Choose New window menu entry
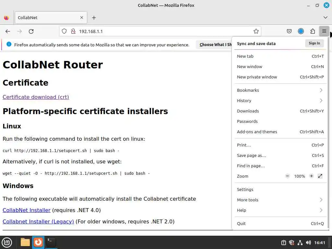Image resolution: width=332 pixels, height=249 pixels. click(x=280, y=66)
